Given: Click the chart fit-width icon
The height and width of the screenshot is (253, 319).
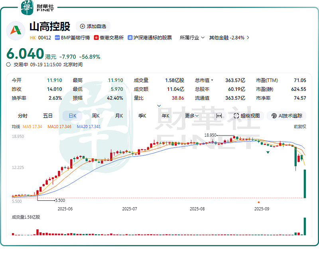Looking at the screenshot, I should [219, 116].
